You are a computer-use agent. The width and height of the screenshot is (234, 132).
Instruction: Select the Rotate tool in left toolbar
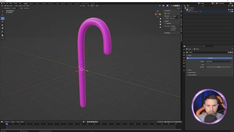click(3, 22)
